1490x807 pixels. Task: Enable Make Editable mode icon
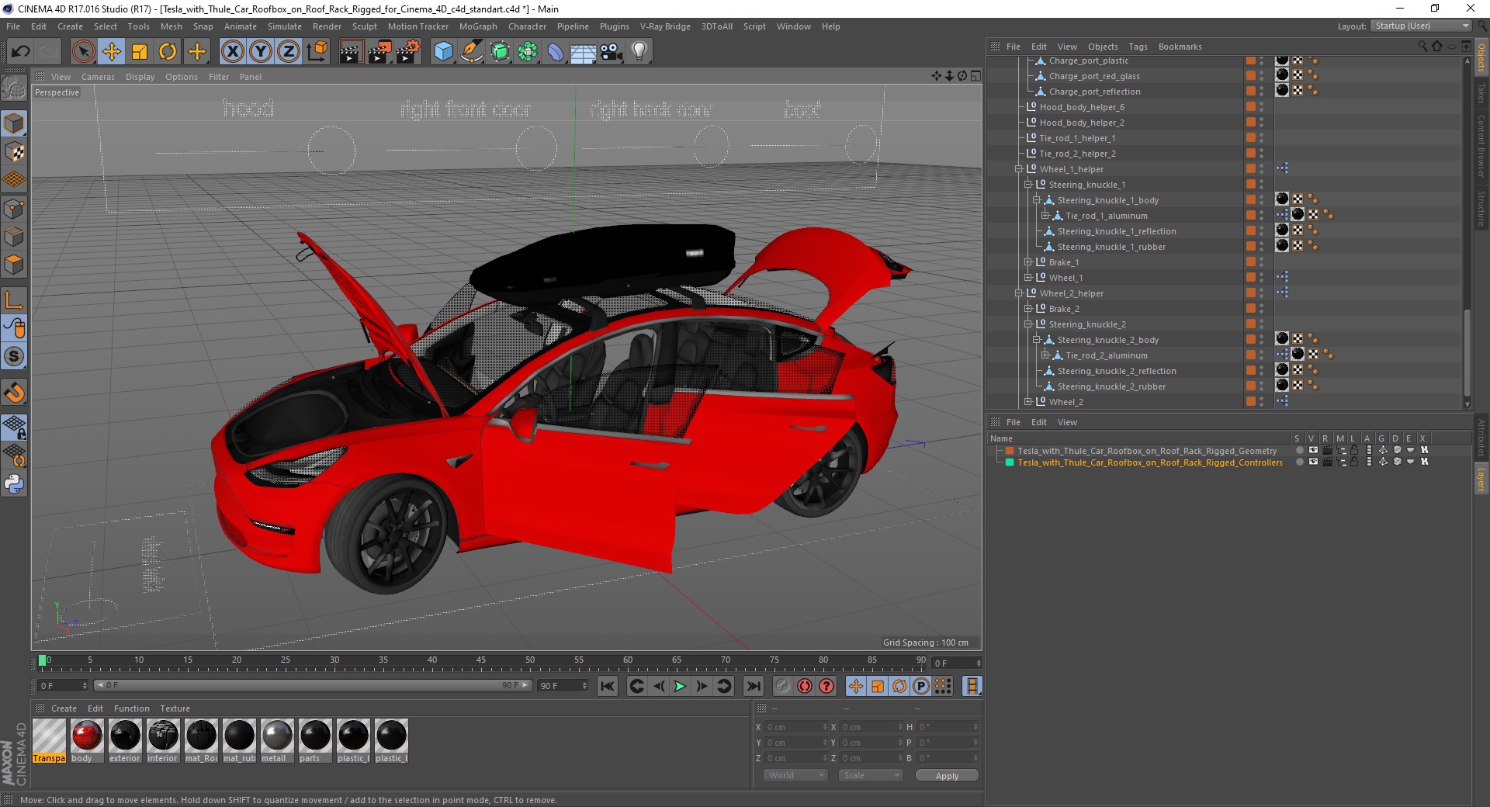tap(14, 89)
